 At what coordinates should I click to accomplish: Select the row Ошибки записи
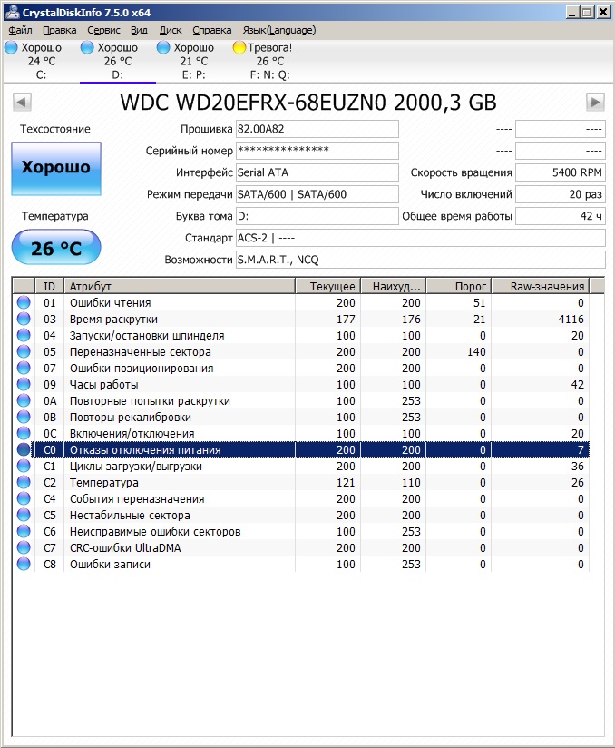tap(301, 564)
